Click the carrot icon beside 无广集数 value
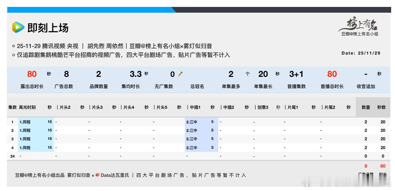This screenshot has width=395, height=191. [x=180, y=74]
